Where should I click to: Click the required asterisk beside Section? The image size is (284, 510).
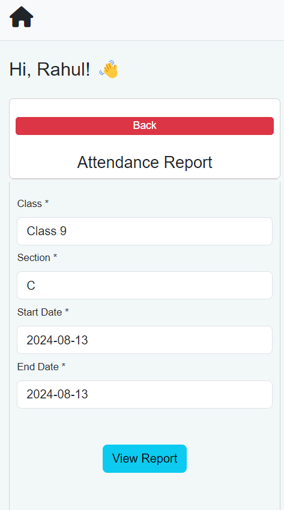55,257
